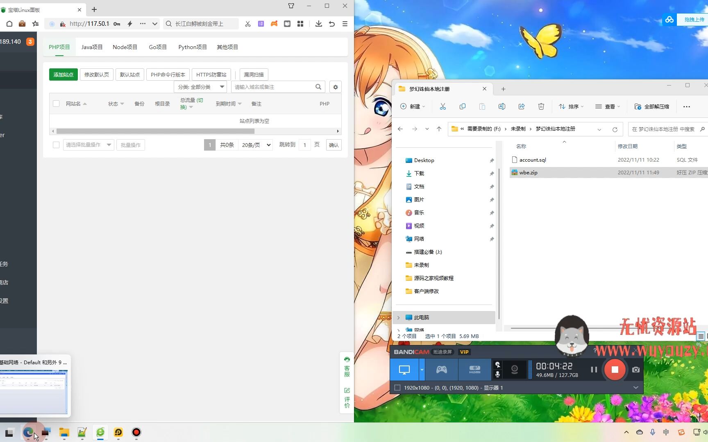Open 源码之家视频教程 folder in sidebar
Viewport: 708px width, 442px height.
point(433,278)
